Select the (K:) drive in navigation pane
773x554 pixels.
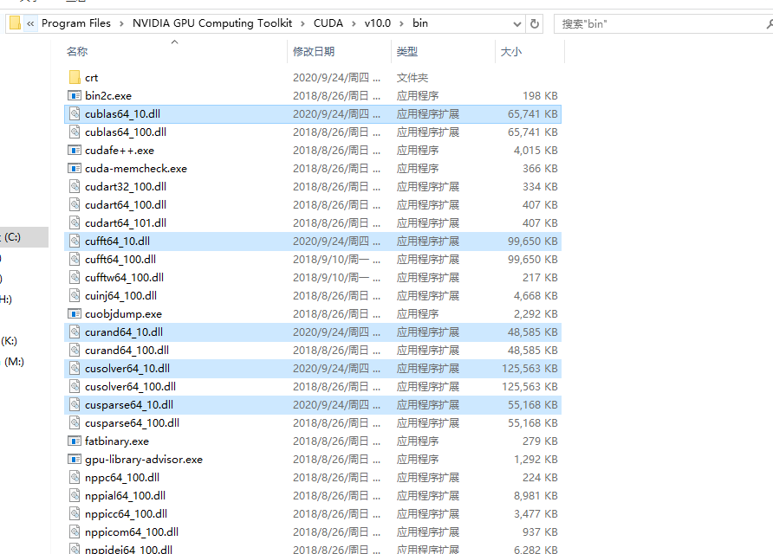tap(9, 341)
